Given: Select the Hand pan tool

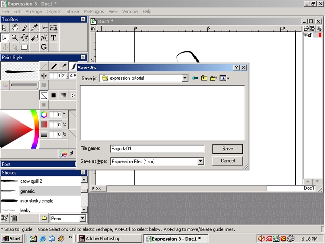Looking at the screenshot, I should (15, 28).
